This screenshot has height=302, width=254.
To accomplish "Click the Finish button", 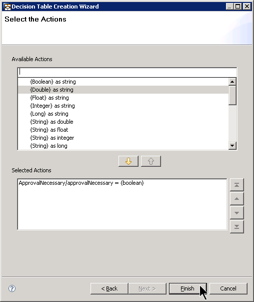I will tap(187, 288).
